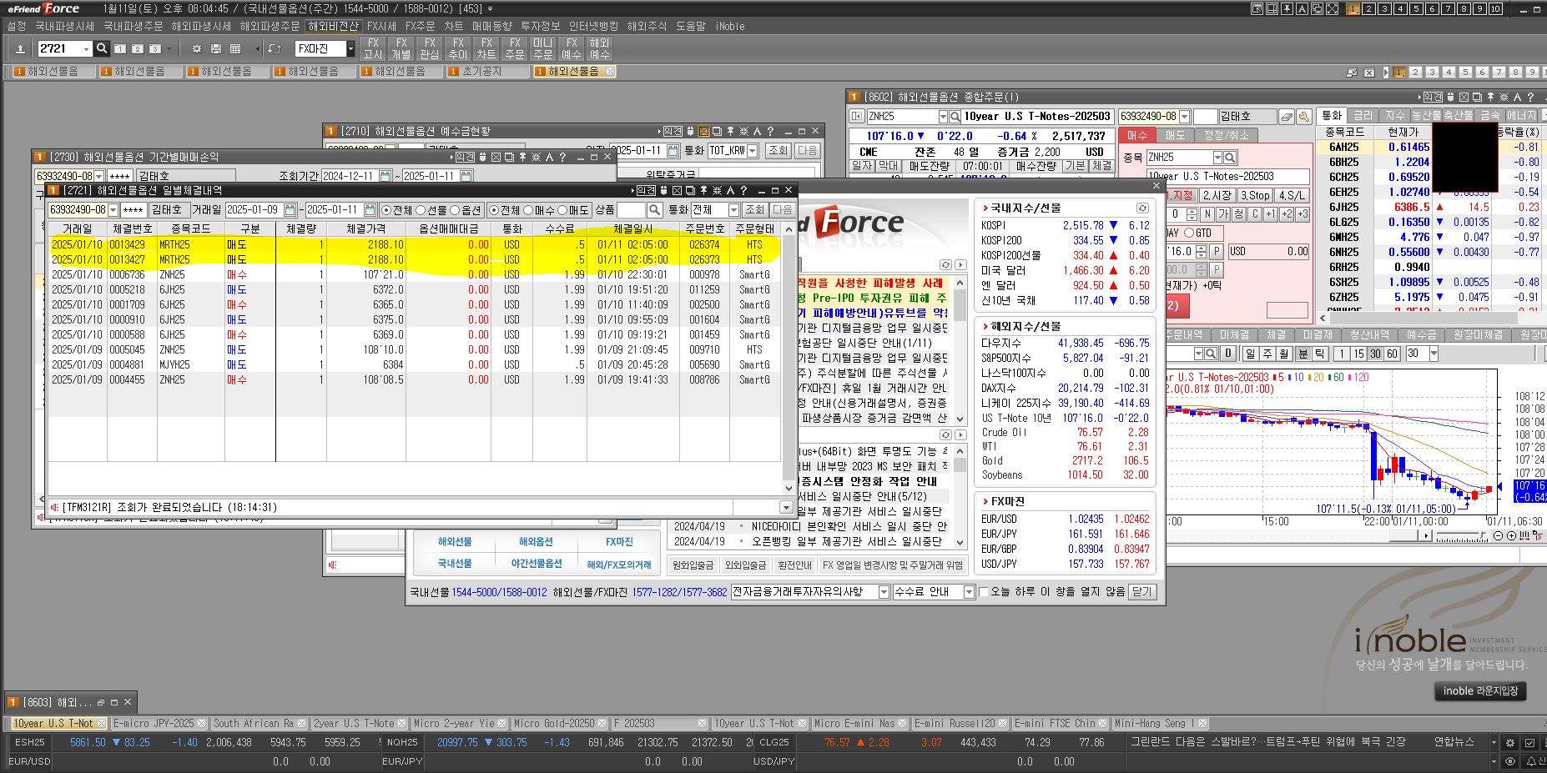The image size is (1547, 773).
Task: Open the FX마진 toolbar dropdown
Action: click(x=350, y=49)
